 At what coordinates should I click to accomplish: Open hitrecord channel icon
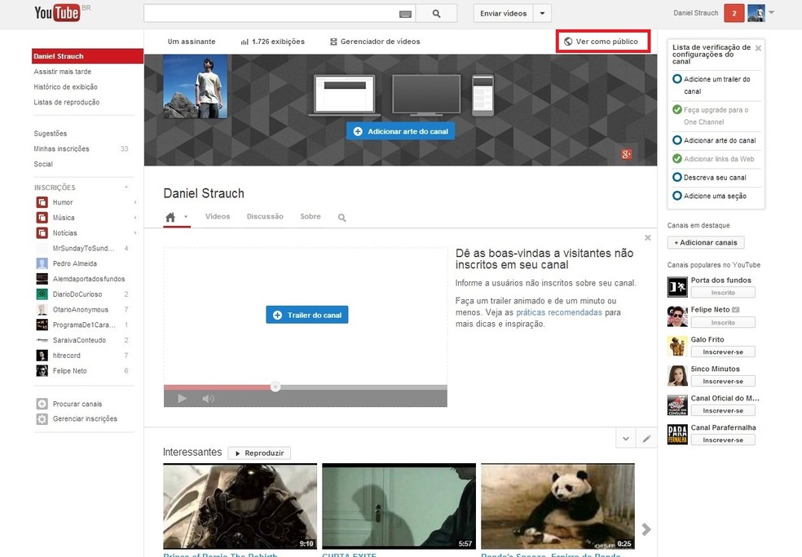point(42,356)
